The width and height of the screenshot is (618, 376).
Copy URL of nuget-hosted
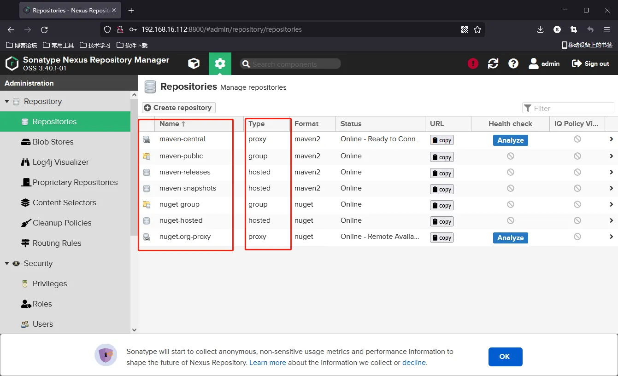(x=442, y=221)
